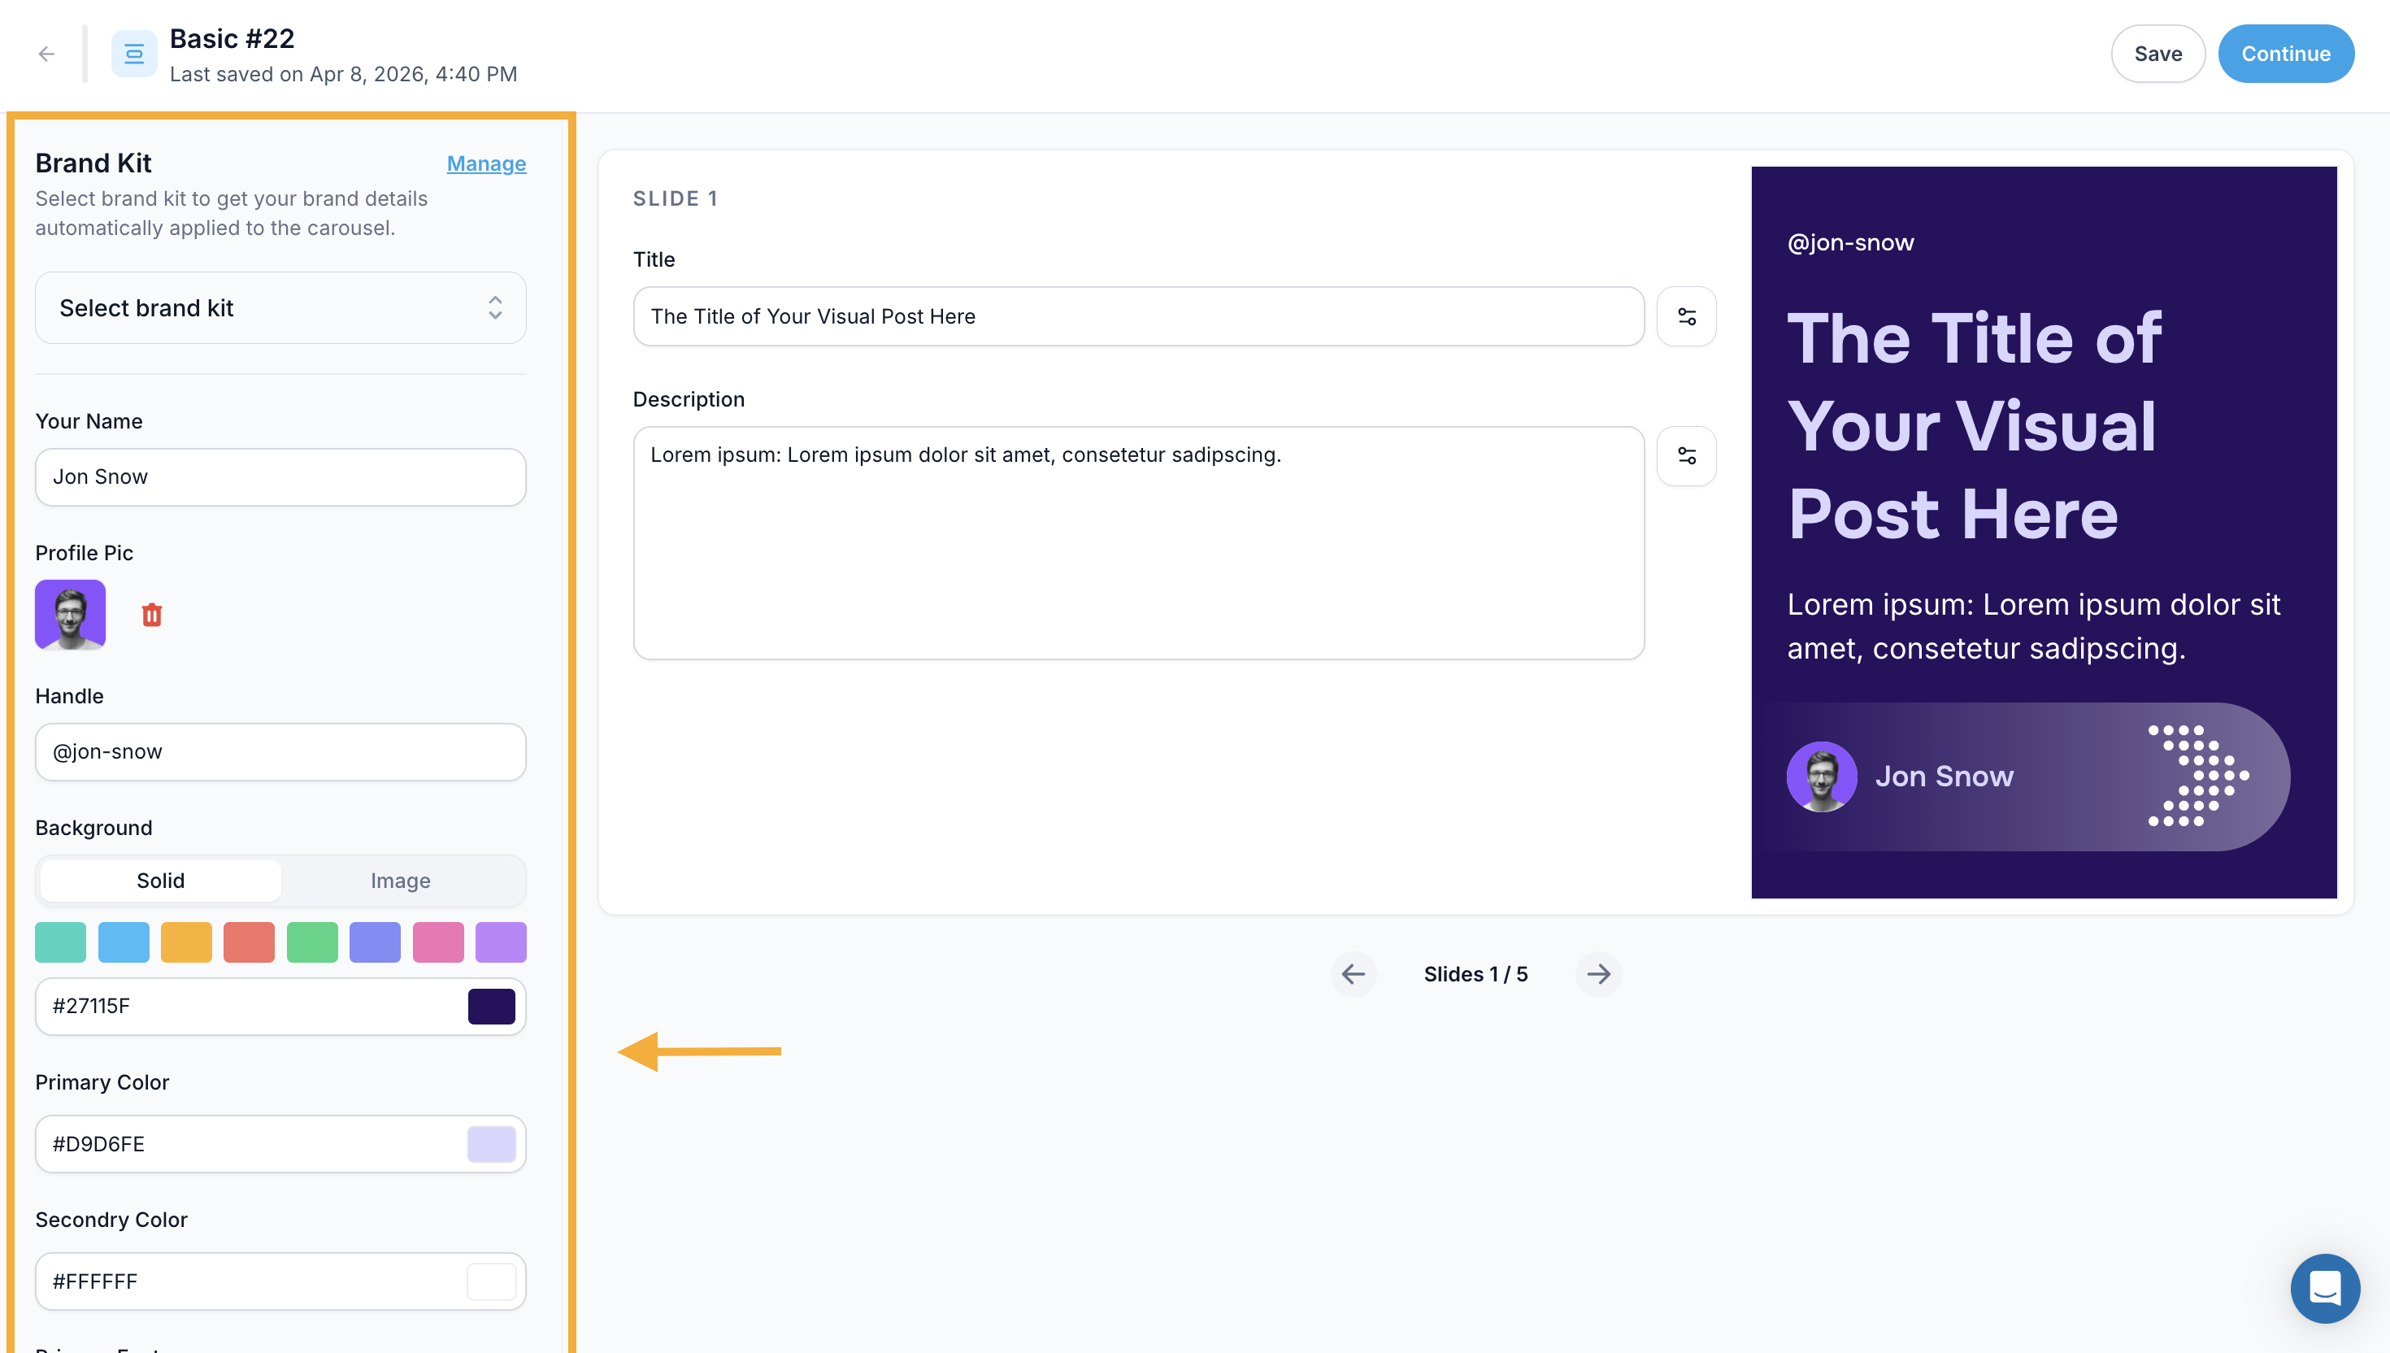The width and height of the screenshot is (2390, 1353).
Task: Go to next slide arrow
Action: point(1597,973)
